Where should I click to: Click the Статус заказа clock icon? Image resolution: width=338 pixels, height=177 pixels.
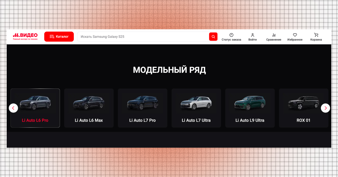(x=231, y=35)
